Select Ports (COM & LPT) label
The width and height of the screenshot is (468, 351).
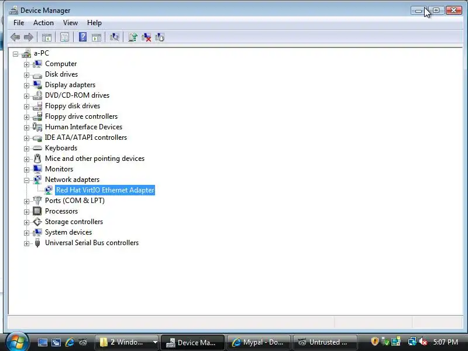75,201
